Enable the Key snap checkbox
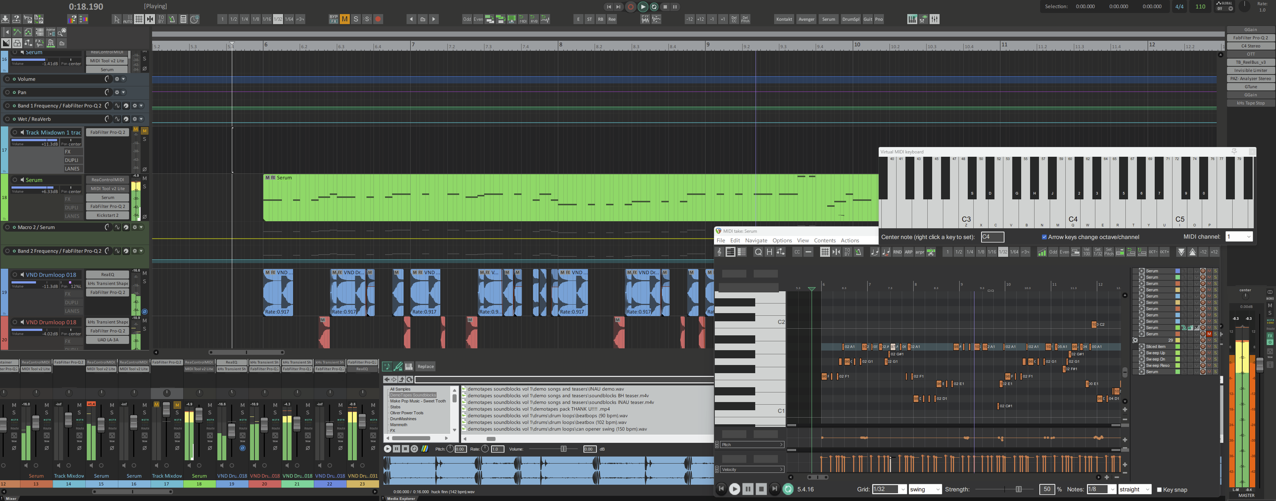The width and height of the screenshot is (1276, 501). click(1159, 490)
